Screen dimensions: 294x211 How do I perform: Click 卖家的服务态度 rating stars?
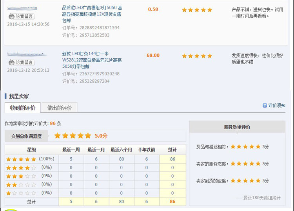[x=245, y=164]
